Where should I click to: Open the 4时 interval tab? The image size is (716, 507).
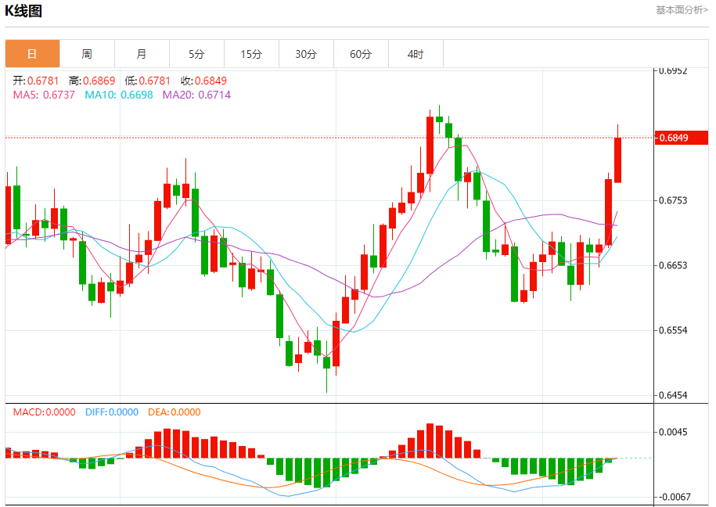click(416, 54)
